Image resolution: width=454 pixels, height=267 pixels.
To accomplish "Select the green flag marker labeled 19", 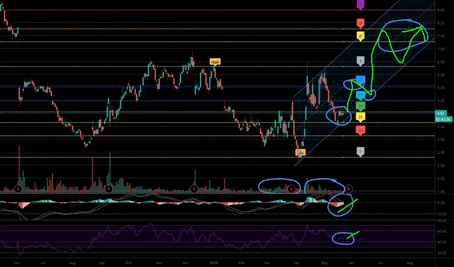I will 360,106.
